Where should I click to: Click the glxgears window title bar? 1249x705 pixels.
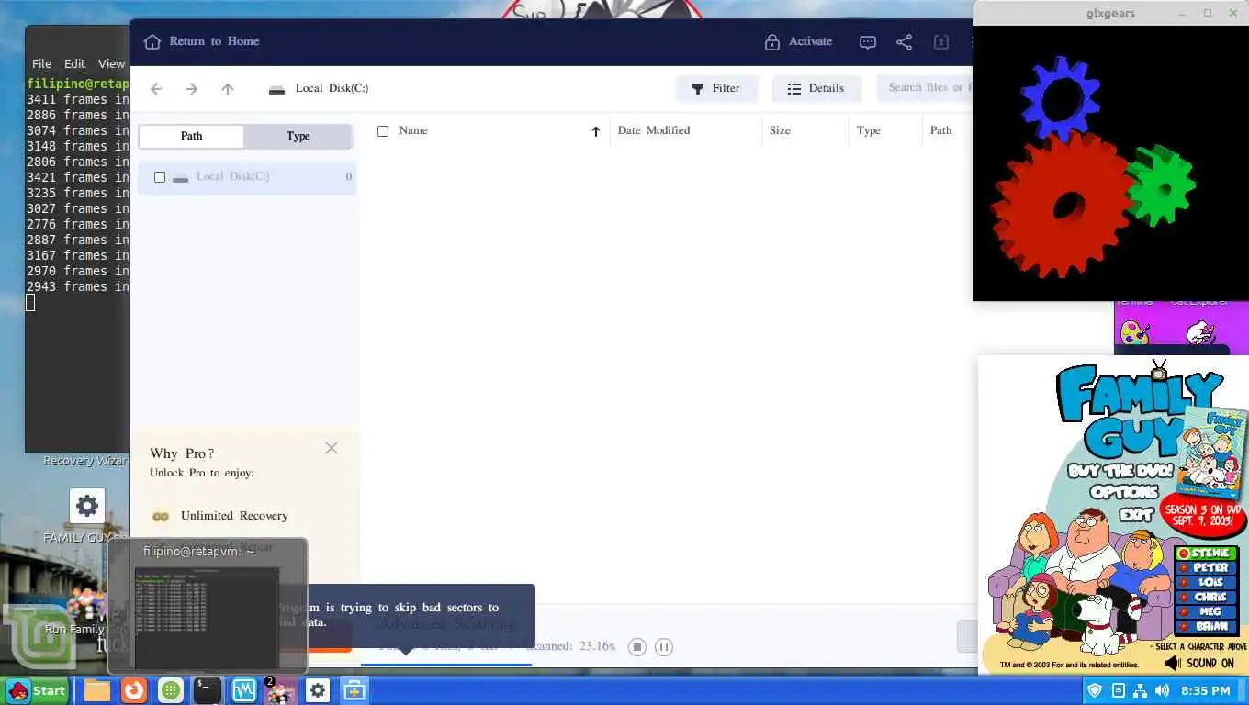pos(1110,13)
